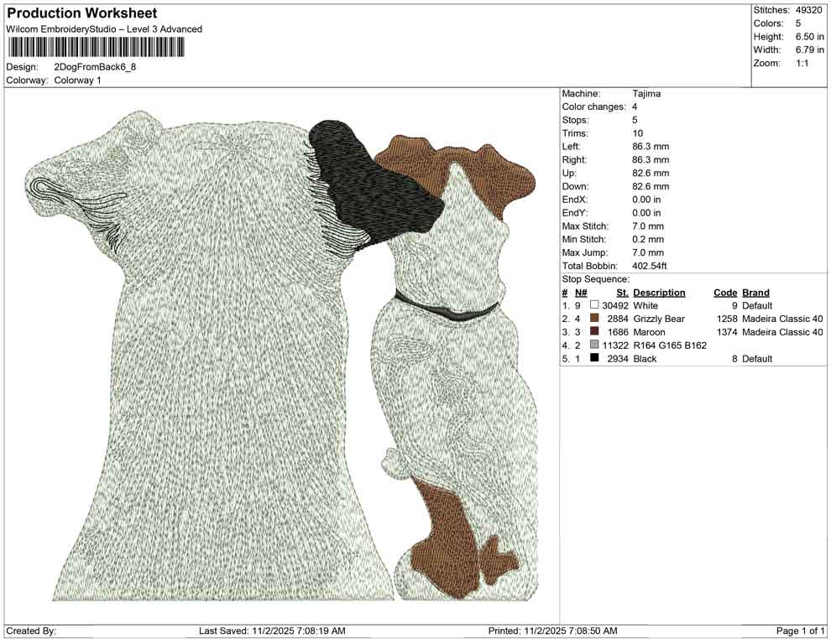This screenshot has width=831, height=639.
Task: Click the Max Stitch value 7.0 mm
Action: (648, 226)
